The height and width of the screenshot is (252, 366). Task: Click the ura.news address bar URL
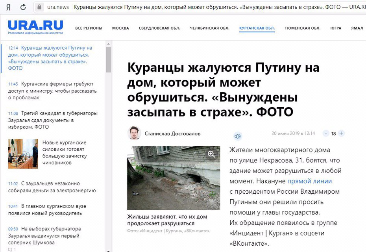pyautogui.click(x=58, y=7)
